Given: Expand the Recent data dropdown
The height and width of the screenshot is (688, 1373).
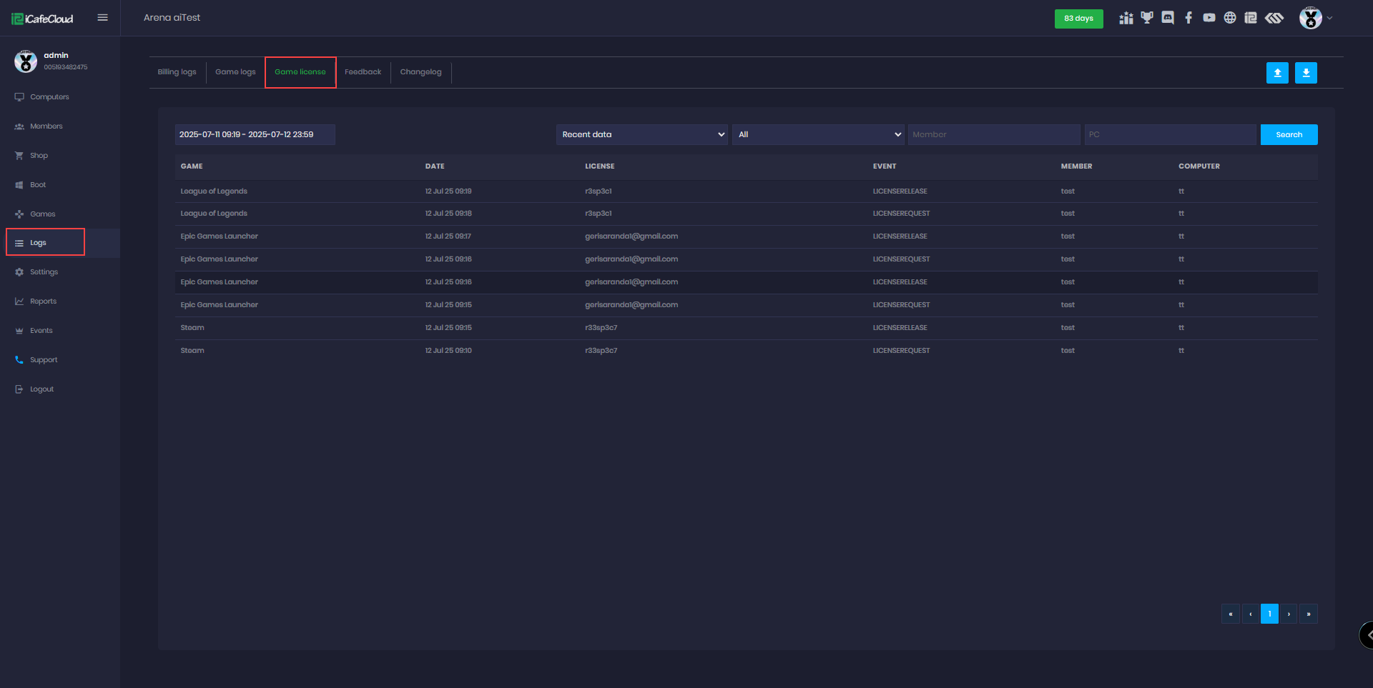Looking at the screenshot, I should 641,134.
